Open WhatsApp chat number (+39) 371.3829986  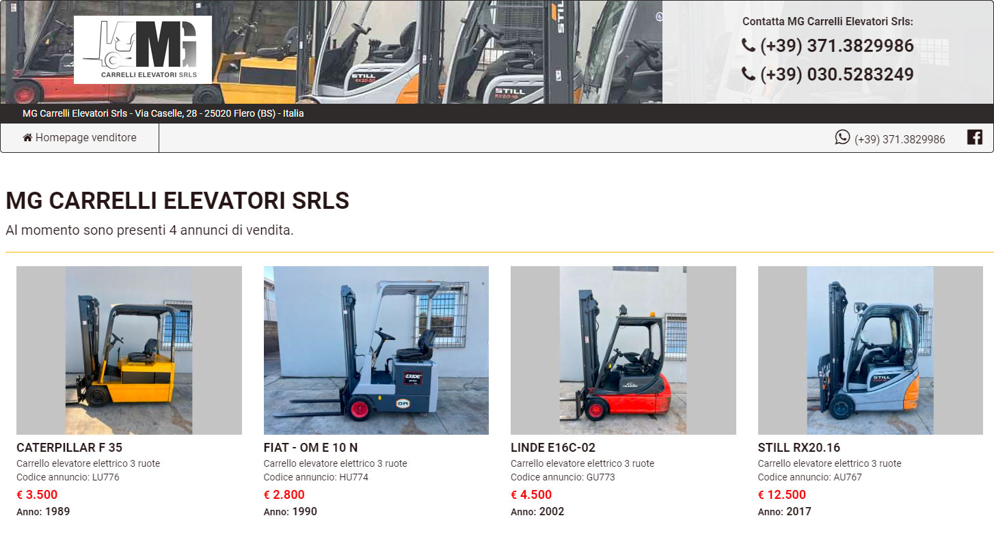(x=900, y=139)
